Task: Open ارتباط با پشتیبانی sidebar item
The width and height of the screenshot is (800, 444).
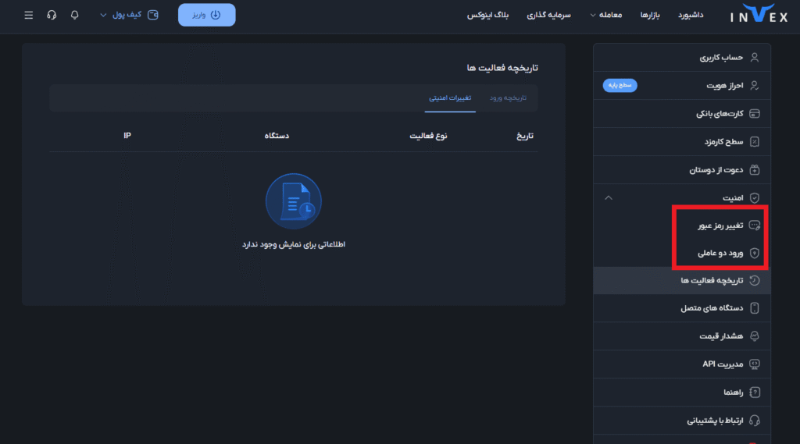Action: pos(681,421)
